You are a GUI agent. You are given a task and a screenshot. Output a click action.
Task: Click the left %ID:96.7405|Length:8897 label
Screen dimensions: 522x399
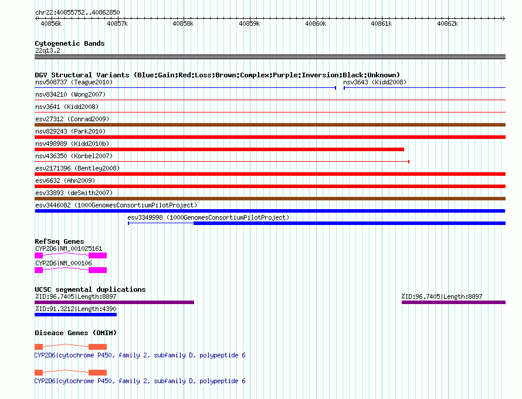pyautogui.click(x=76, y=296)
